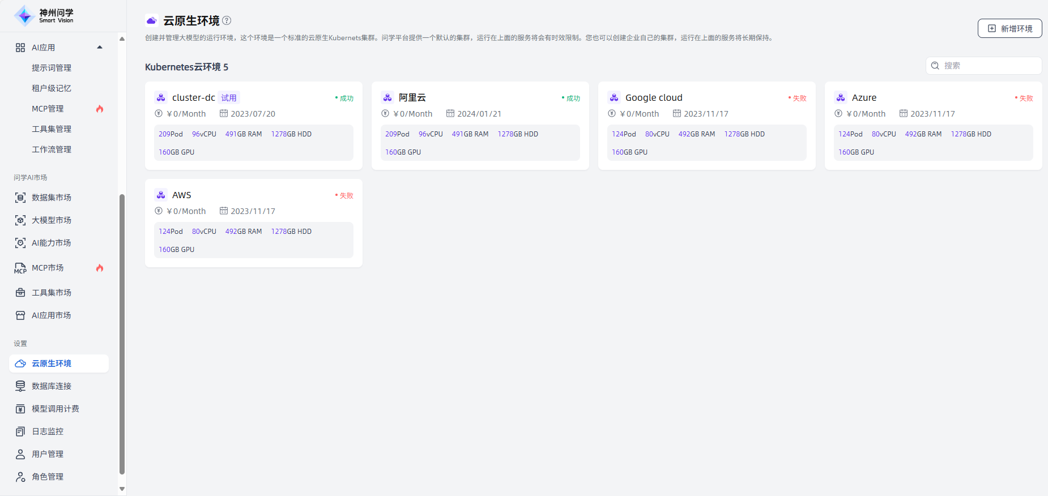The image size is (1048, 496).
Task: Click the flame icon beside MCP市场
Action: point(100,268)
